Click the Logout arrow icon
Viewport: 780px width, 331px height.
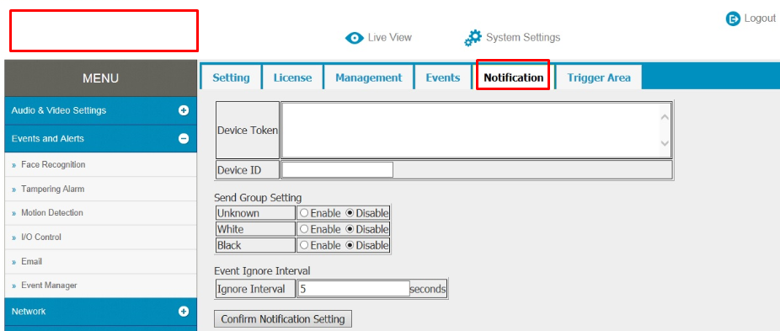[x=733, y=19]
